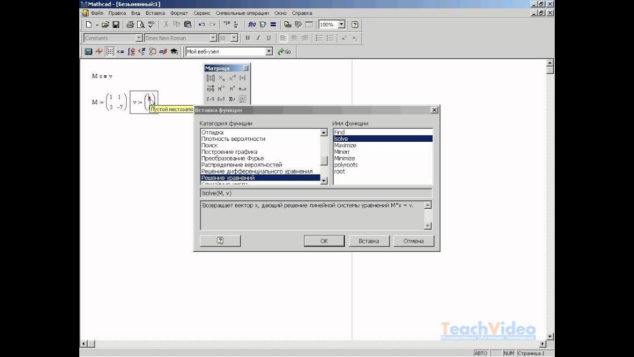634x357 pixels.
Task: Toggle right text alignment
Action: pos(304,38)
